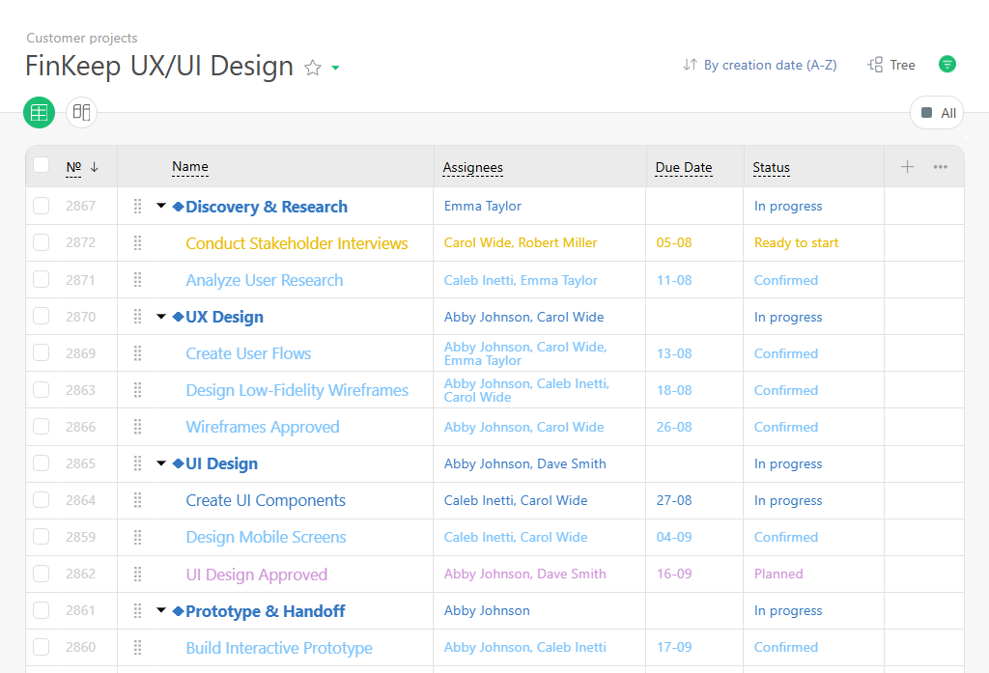Click drag handle of Analyze User Research
The height and width of the screenshot is (673, 989).
click(137, 279)
